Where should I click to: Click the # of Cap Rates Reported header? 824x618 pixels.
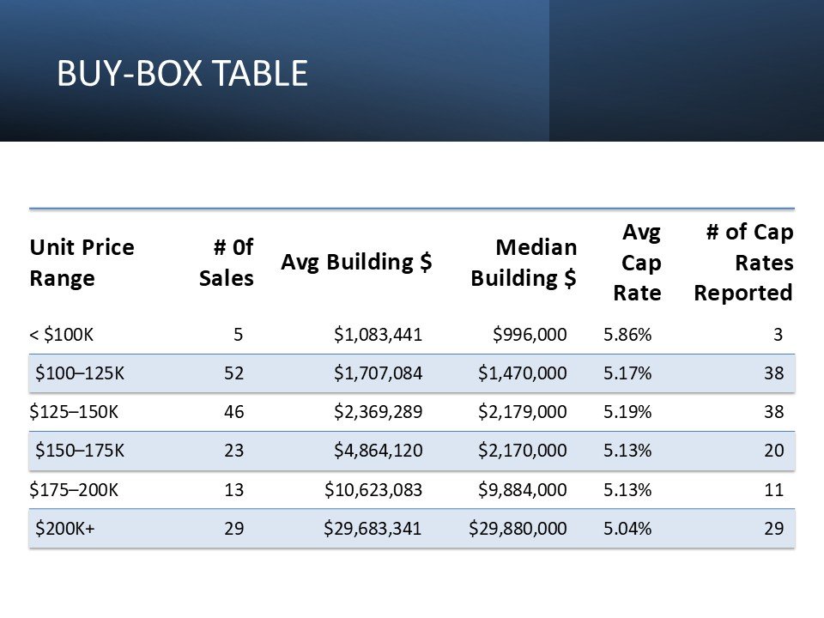pyautogui.click(x=743, y=263)
